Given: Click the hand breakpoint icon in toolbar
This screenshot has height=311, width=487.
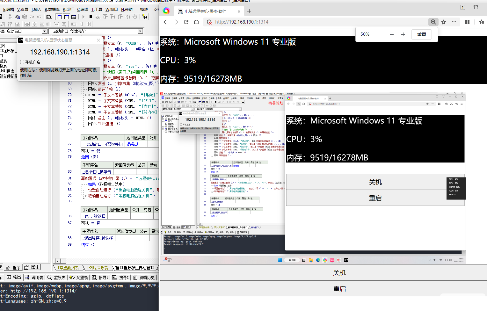Looking at the screenshot, I should 135,17.
